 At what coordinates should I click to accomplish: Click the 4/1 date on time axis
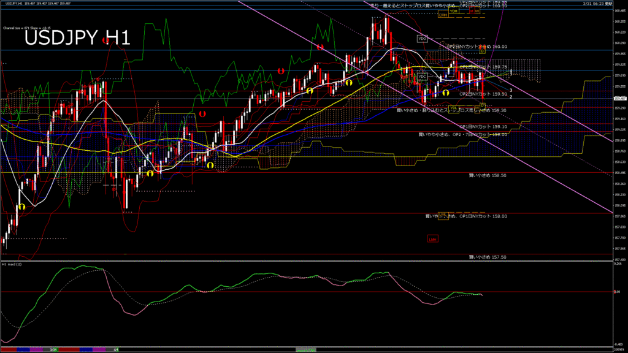click(x=116, y=349)
